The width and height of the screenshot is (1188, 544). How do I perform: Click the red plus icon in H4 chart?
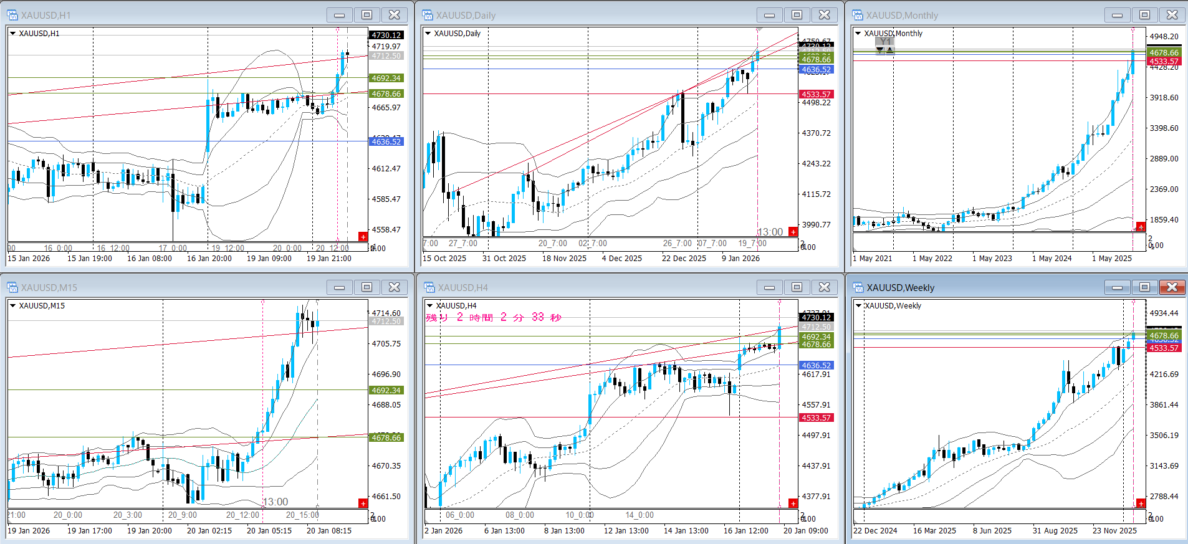(793, 503)
